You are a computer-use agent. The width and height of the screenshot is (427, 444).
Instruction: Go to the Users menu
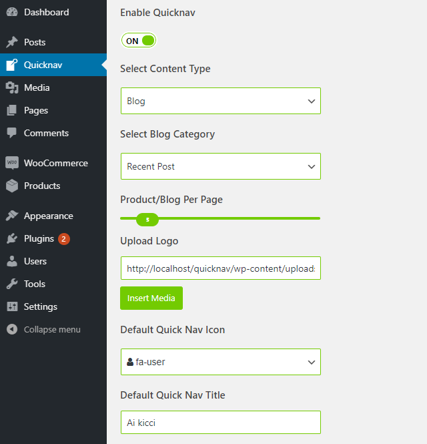point(53,261)
